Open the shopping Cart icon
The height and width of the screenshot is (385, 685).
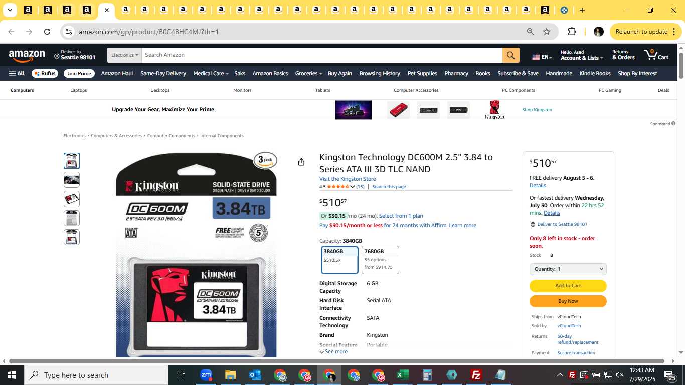656,55
